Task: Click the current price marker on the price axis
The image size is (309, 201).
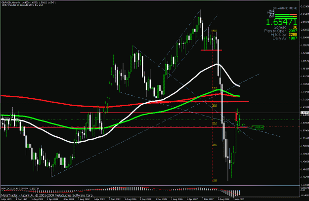Action: [305, 113]
